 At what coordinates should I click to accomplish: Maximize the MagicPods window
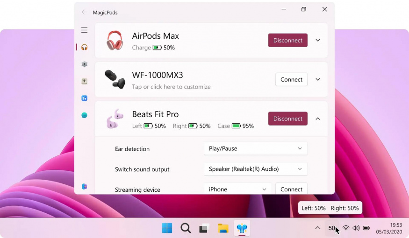[304, 9]
